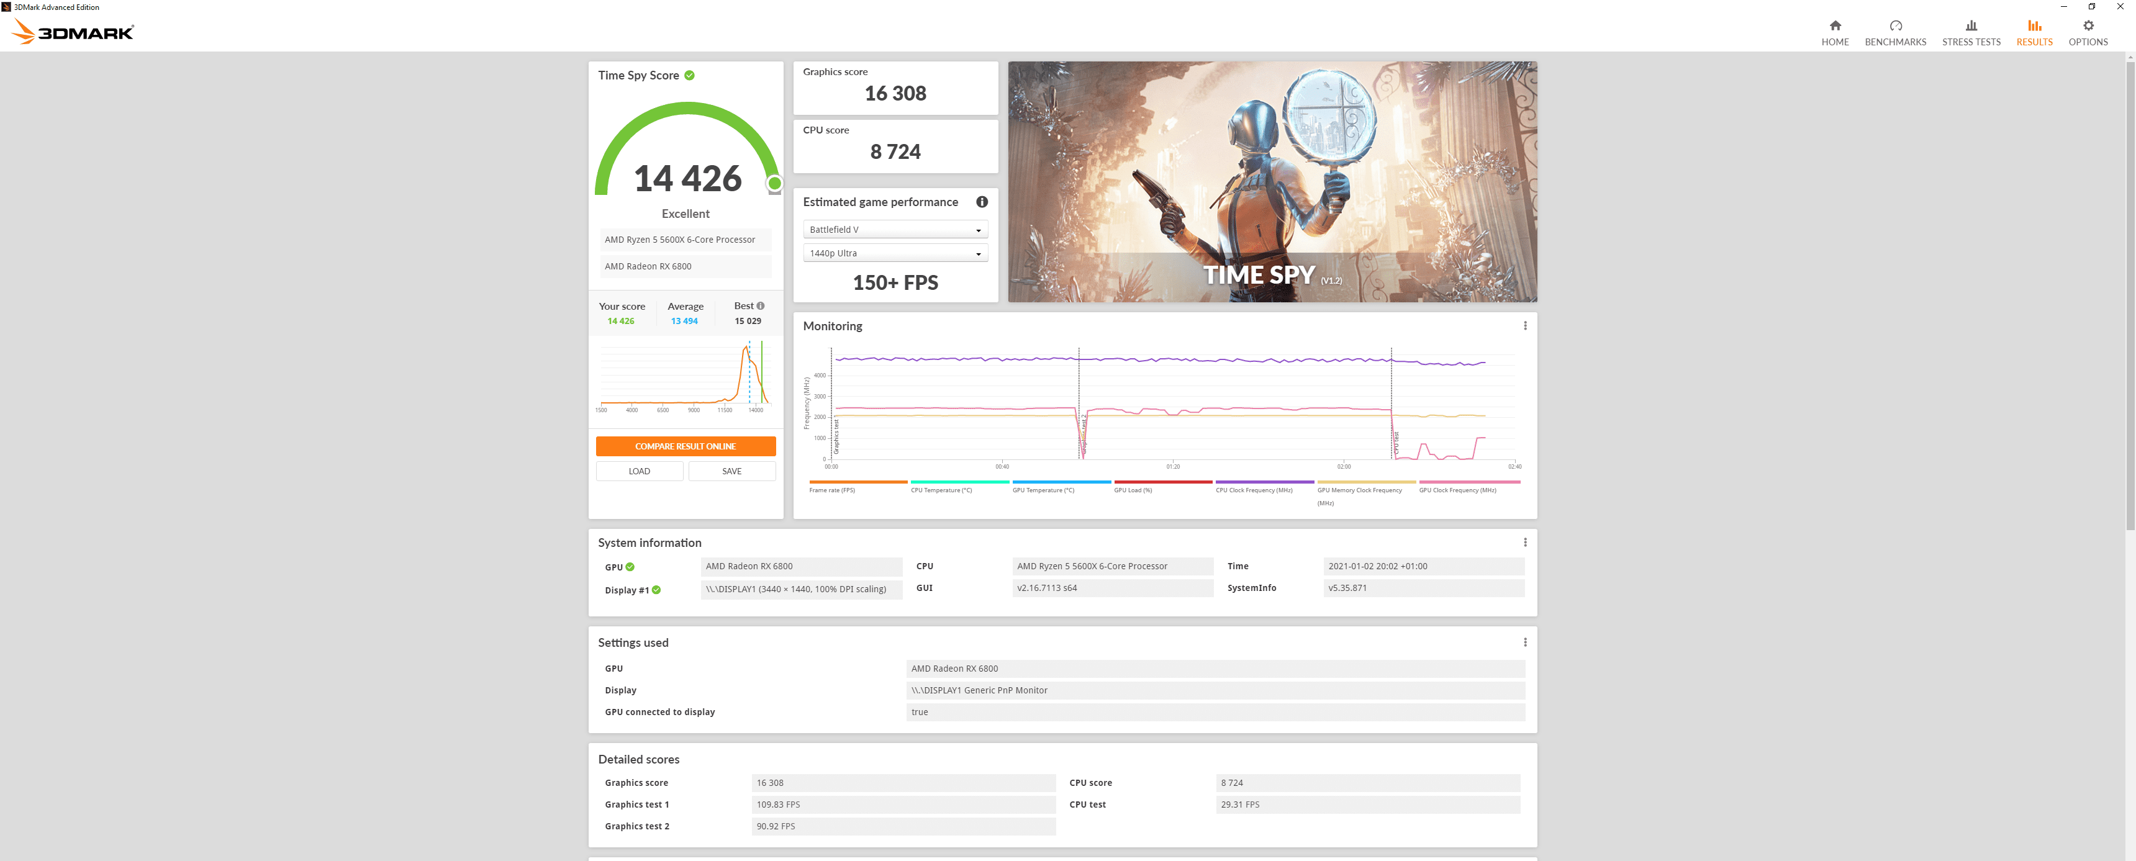Open the Monitoring panel options menu

tap(1524, 326)
